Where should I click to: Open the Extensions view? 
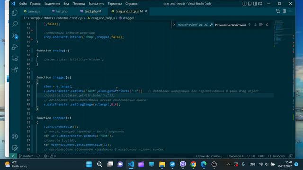pyautogui.click(x=15, y=69)
